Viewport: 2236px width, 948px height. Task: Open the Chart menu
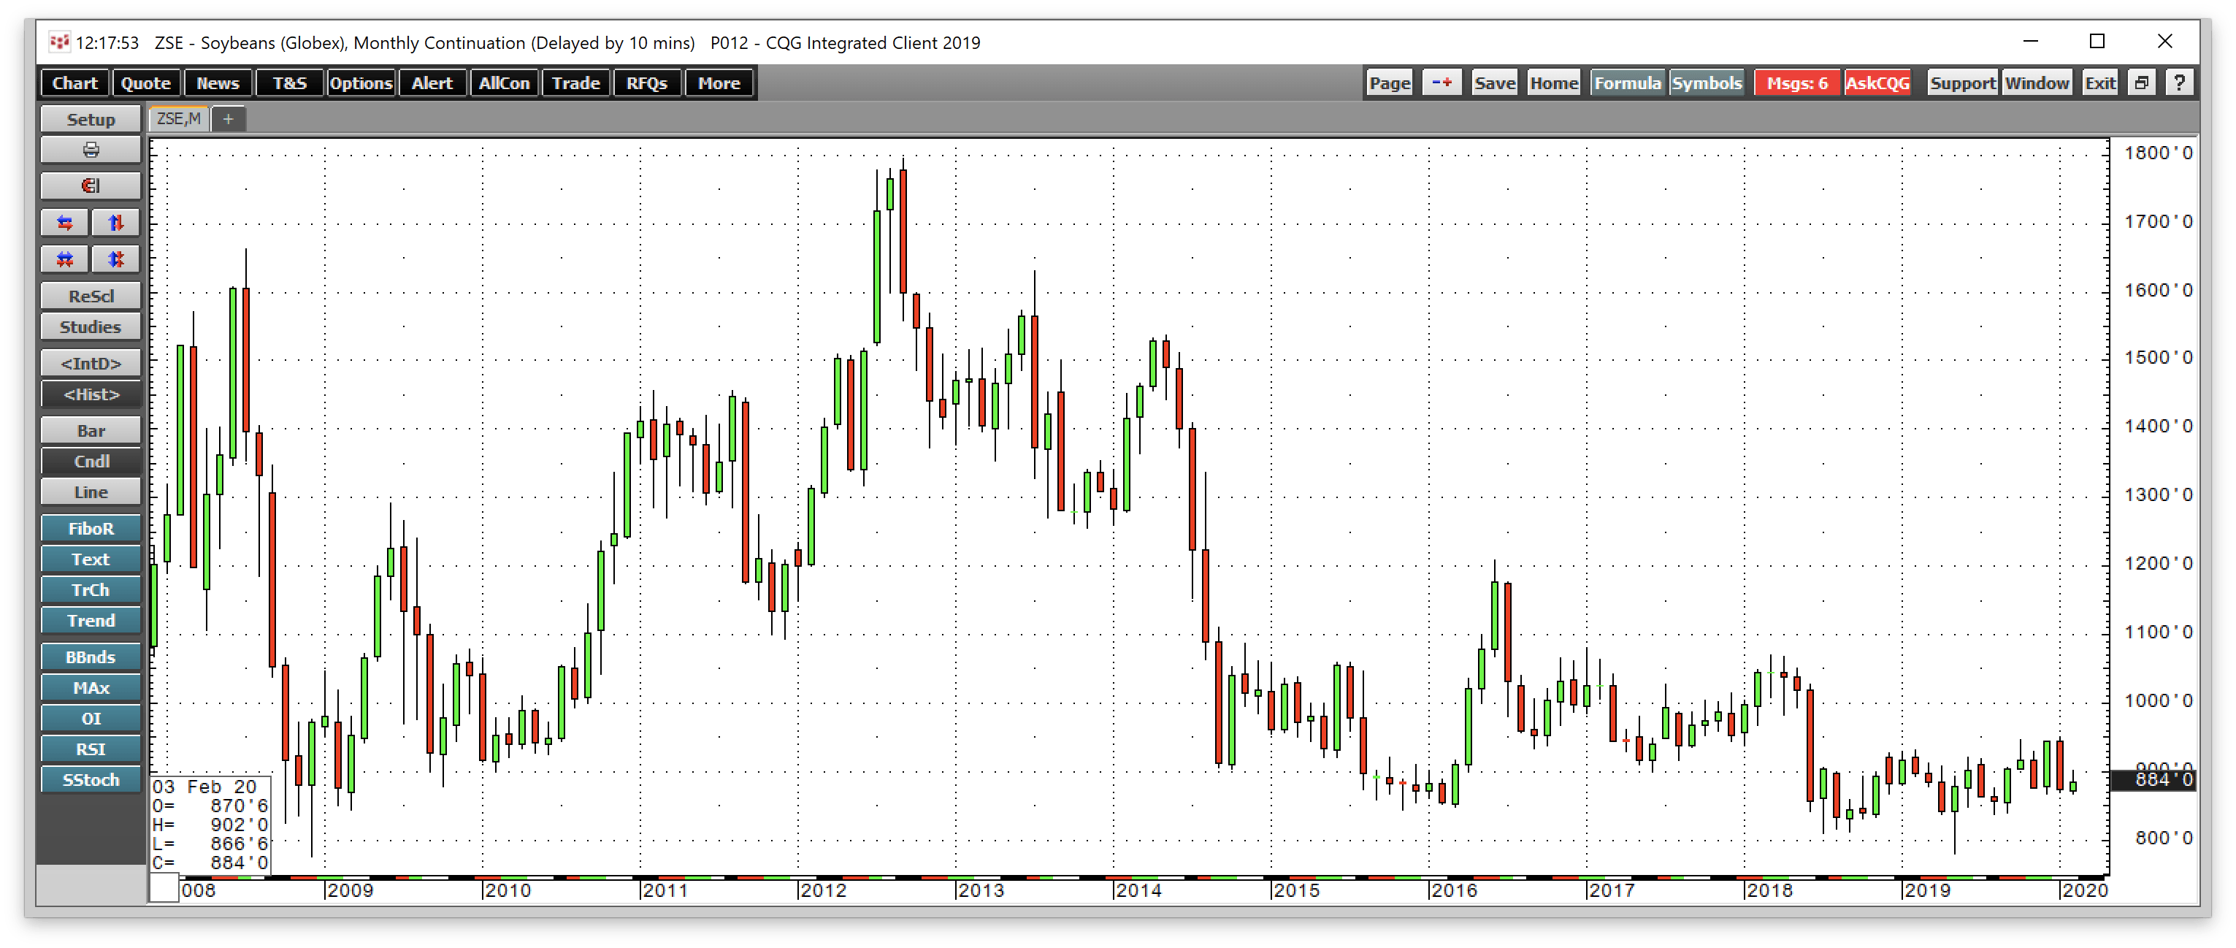point(74,83)
